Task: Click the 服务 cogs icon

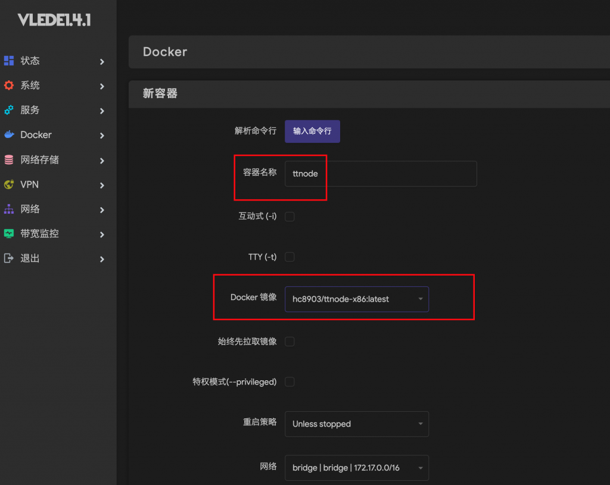Action: click(x=9, y=110)
